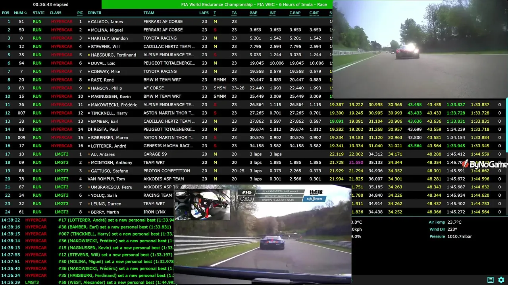This screenshot has height=285, width=508.
Task: Click the #50 MOLINA personal best log entry
Action: click(x=87, y=262)
